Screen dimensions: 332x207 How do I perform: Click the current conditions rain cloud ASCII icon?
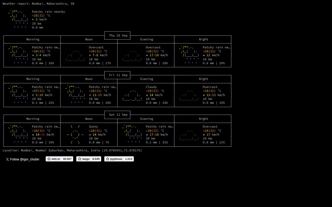18,19
